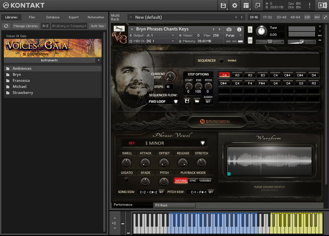The image size is (329, 236).
Task: Click the Native Instruments logo icon
Action: tap(322, 6)
